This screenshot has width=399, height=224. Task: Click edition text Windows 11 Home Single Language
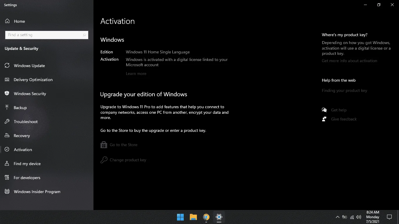pos(158,52)
